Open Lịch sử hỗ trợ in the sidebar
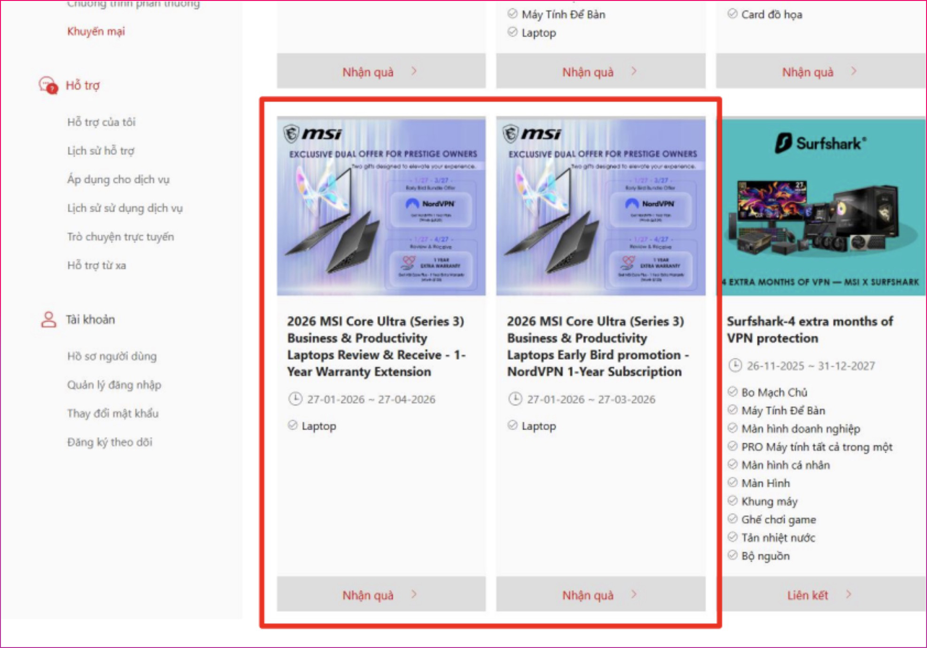This screenshot has width=927, height=648. (100, 151)
